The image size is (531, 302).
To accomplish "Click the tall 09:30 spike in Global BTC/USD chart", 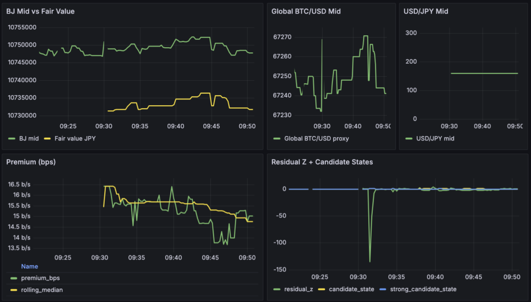I will (322, 40).
